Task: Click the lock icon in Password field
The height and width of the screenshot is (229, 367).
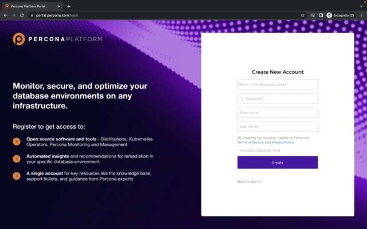Action: [242, 98]
